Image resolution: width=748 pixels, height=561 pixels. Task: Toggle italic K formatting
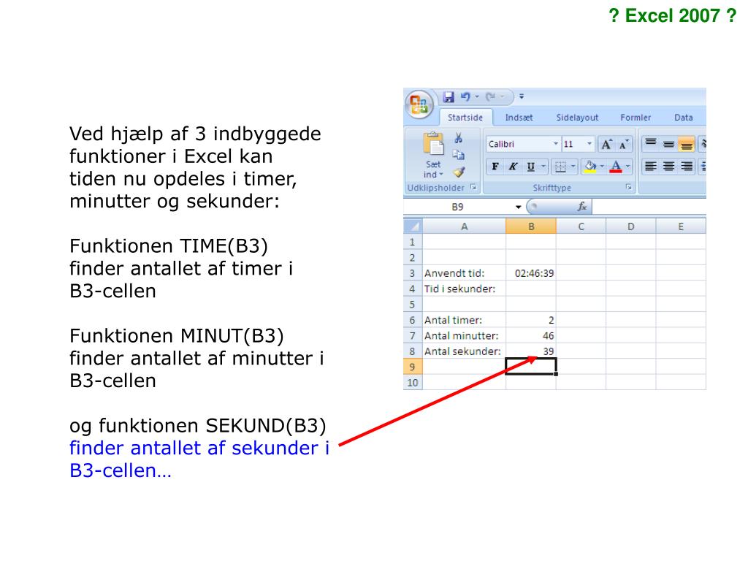(x=513, y=167)
